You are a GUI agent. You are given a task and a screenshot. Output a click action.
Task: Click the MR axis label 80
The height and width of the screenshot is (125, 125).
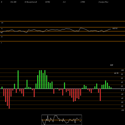[x=122, y=74]
